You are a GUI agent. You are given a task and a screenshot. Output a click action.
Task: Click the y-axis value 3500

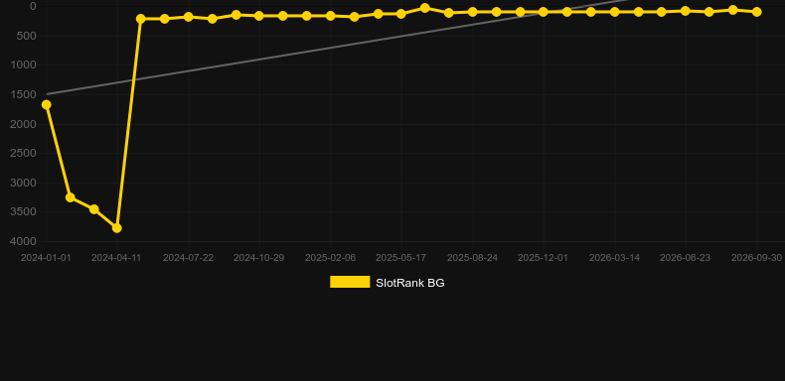(x=24, y=212)
